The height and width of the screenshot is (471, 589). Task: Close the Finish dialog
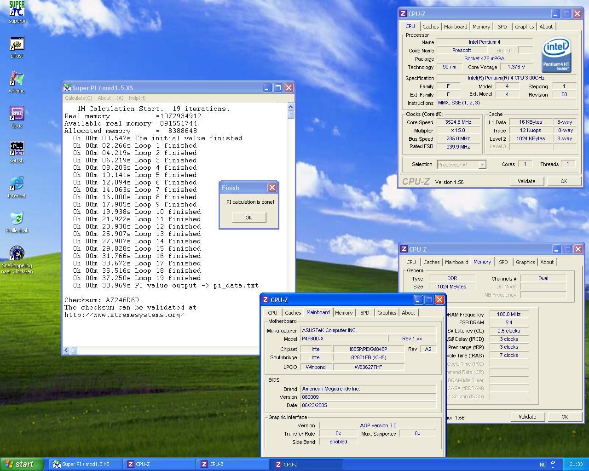(272, 187)
